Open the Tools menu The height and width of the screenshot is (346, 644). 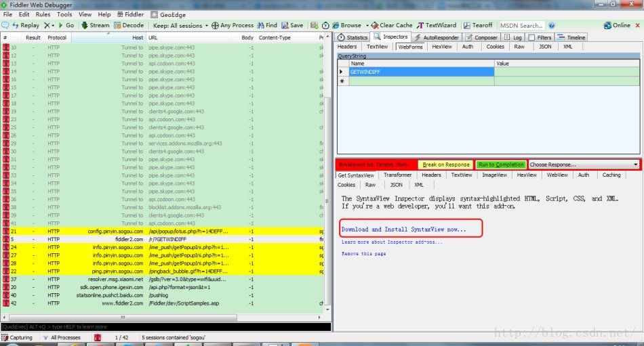(64, 14)
